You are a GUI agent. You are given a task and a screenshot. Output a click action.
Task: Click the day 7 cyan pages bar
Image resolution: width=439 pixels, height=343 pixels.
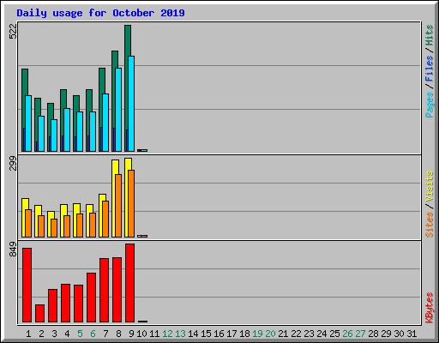point(105,123)
